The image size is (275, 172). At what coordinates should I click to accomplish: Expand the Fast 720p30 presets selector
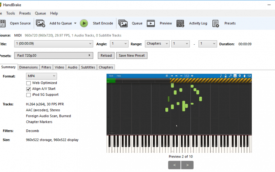tap(54, 55)
